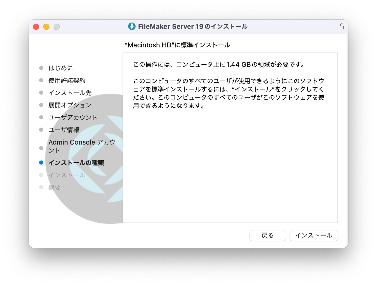Select the はじめに step in the sidebar
This screenshot has height=286, width=377.
(60, 68)
